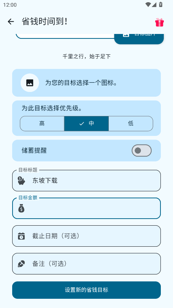Edit the 目标标题 field containing 东坡下载

[x=86, y=181]
